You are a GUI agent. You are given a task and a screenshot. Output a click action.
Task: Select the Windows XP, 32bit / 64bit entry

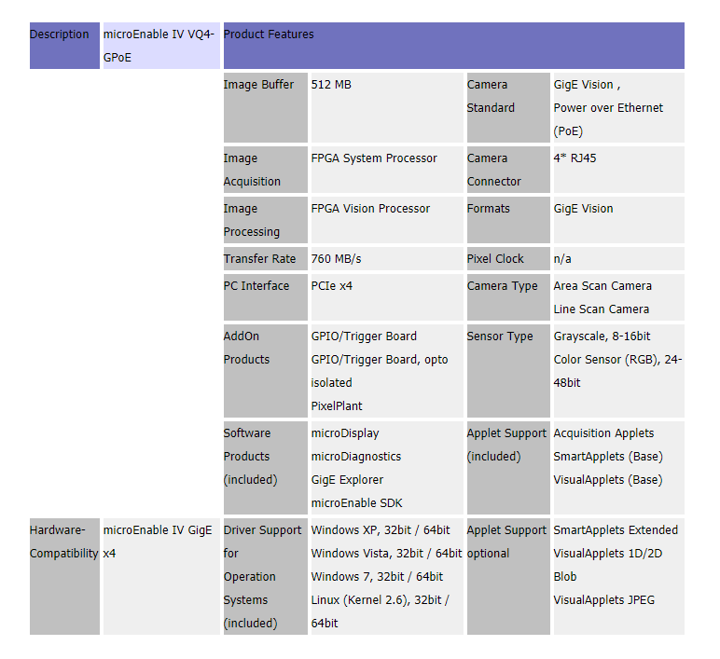click(x=381, y=530)
